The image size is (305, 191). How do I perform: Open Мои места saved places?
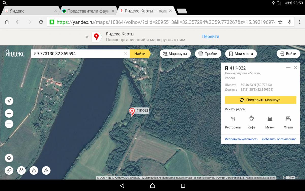tap(241, 54)
